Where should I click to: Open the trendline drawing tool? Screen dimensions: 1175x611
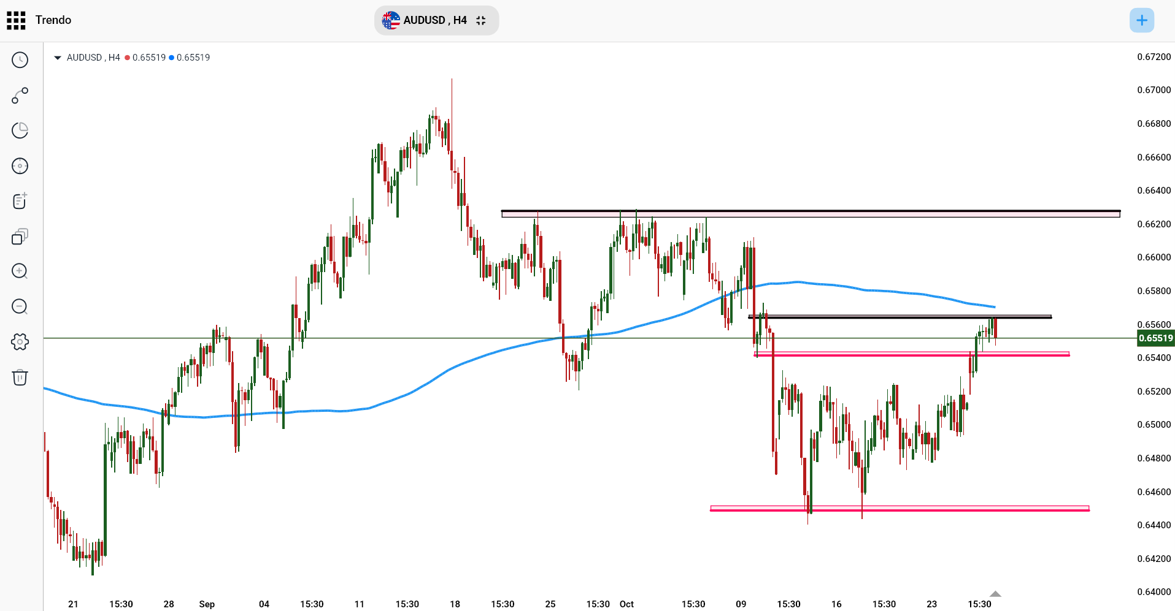pos(20,96)
